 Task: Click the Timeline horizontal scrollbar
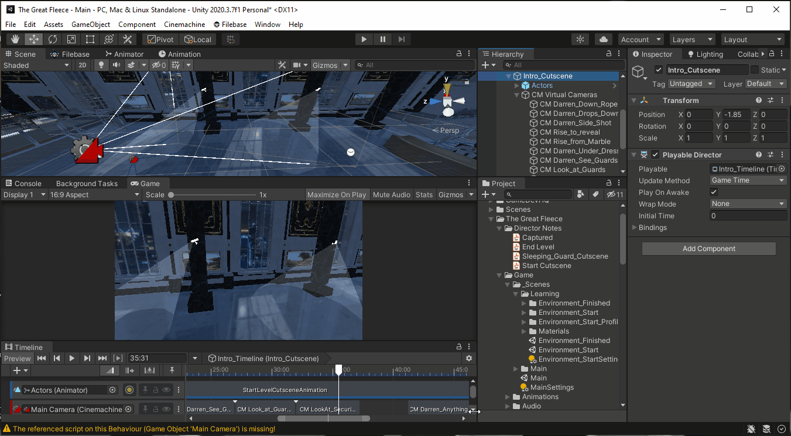pos(324,418)
